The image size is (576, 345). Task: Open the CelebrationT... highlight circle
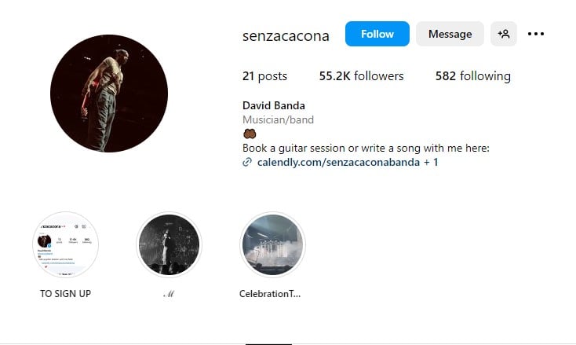(272, 244)
